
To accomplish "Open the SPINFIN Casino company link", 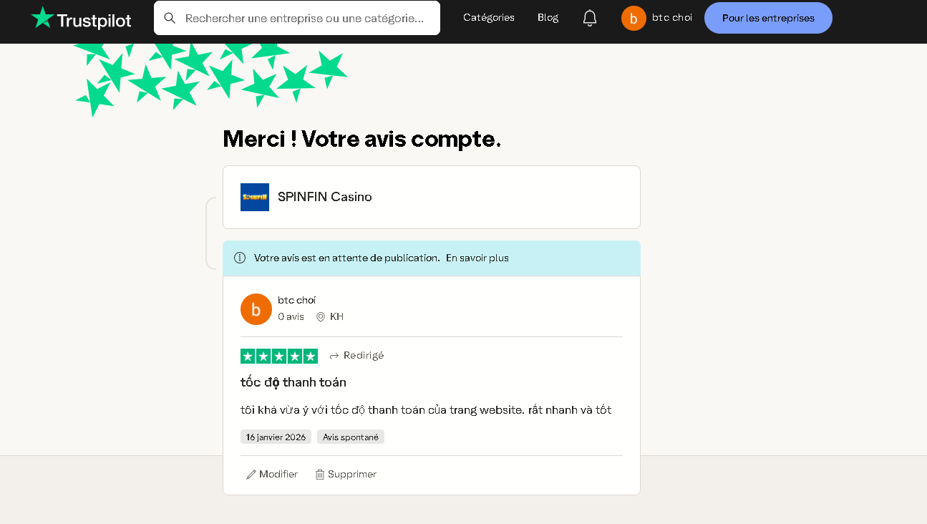I will click(x=325, y=197).
